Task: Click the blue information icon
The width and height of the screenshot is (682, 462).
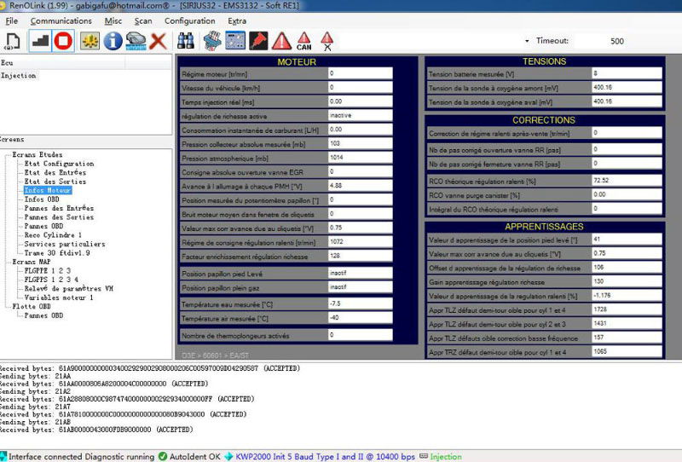Action: (113, 40)
